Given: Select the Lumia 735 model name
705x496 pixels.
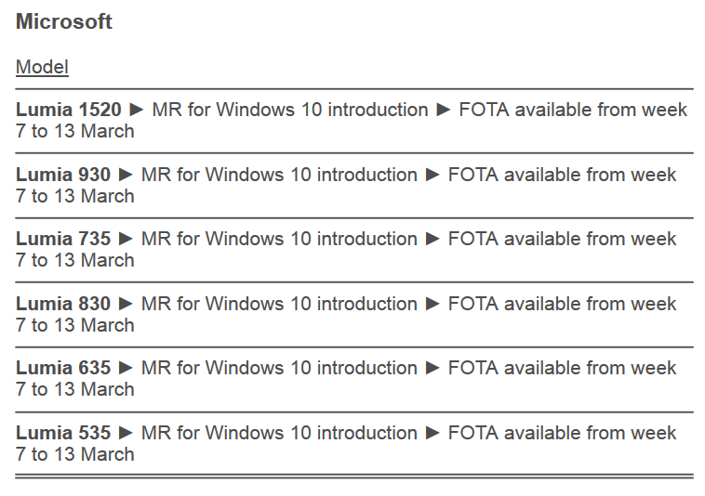Looking at the screenshot, I should point(62,239).
